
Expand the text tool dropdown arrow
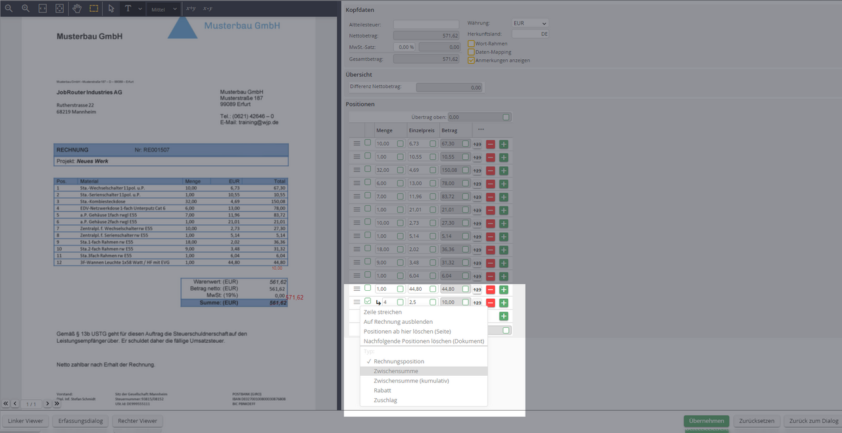[139, 9]
